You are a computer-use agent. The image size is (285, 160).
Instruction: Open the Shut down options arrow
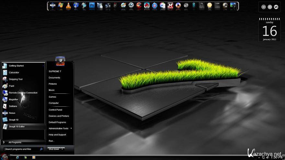63,149
